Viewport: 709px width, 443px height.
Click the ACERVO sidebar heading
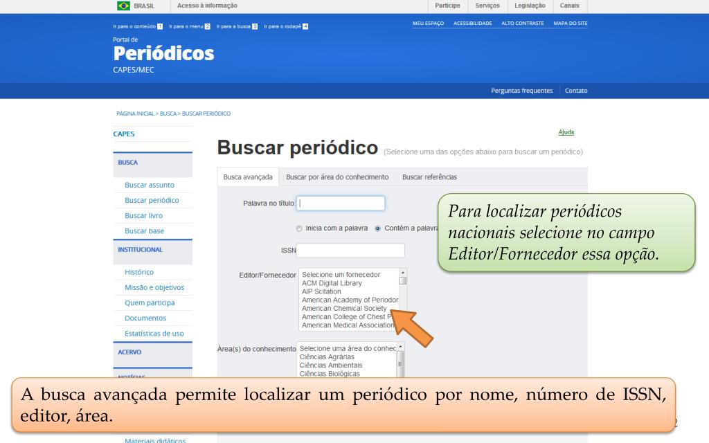coord(129,352)
